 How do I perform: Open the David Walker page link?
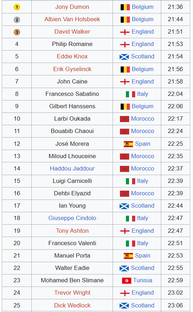72,31
